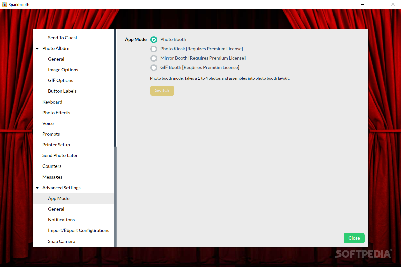This screenshot has width=401, height=267.
Task: Collapse the Advanced Settings tree arrow
Action: tap(37, 188)
